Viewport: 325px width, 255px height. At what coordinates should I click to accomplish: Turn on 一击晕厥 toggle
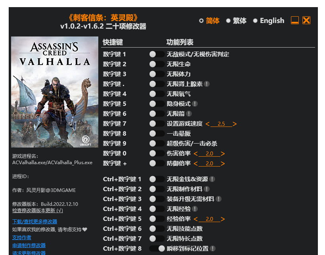(x=157, y=134)
